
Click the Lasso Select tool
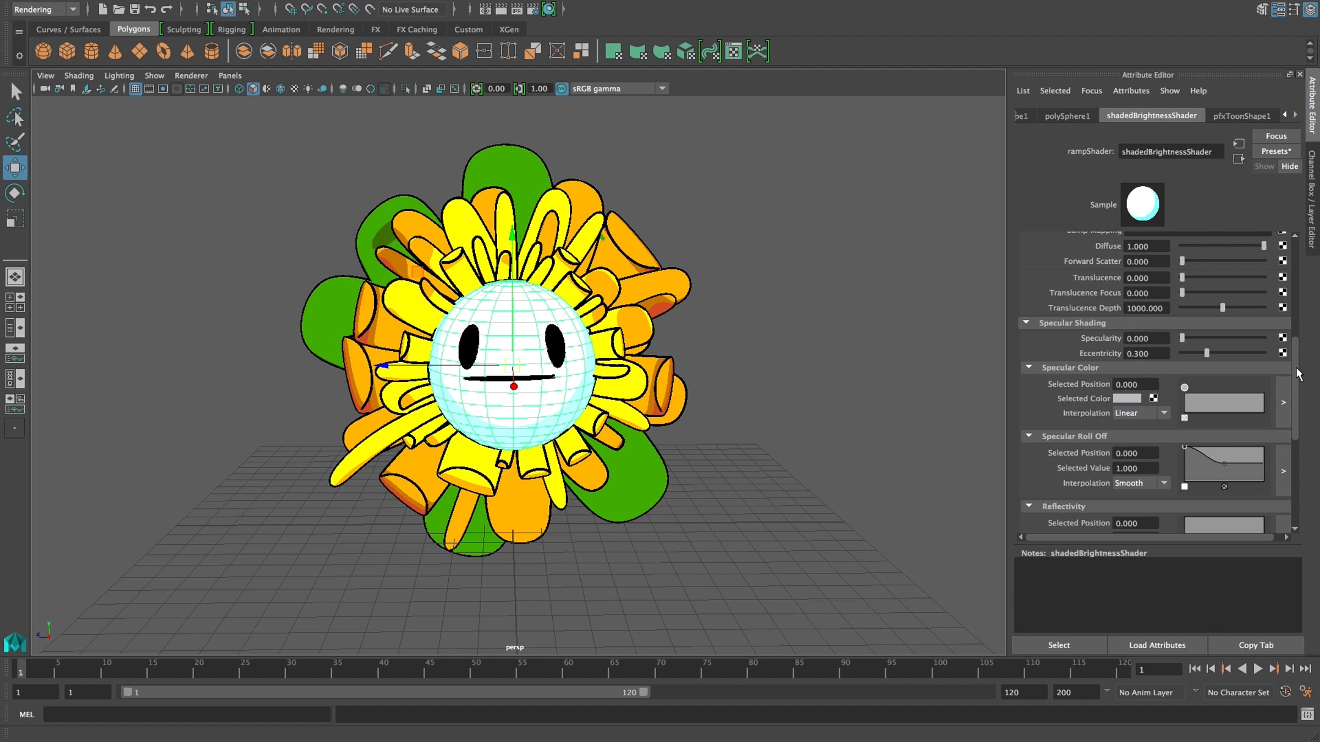tap(15, 117)
